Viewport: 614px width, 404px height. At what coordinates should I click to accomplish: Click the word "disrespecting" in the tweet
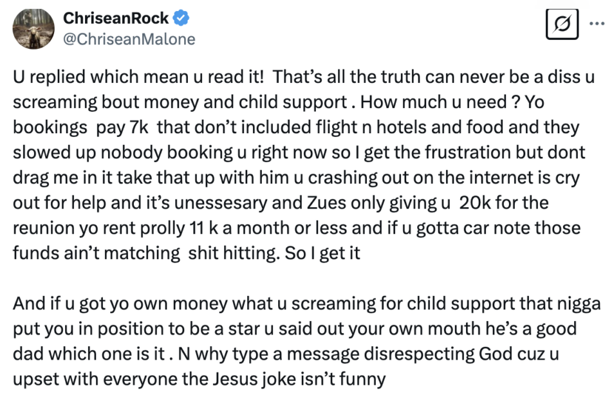pyautogui.click(x=419, y=354)
